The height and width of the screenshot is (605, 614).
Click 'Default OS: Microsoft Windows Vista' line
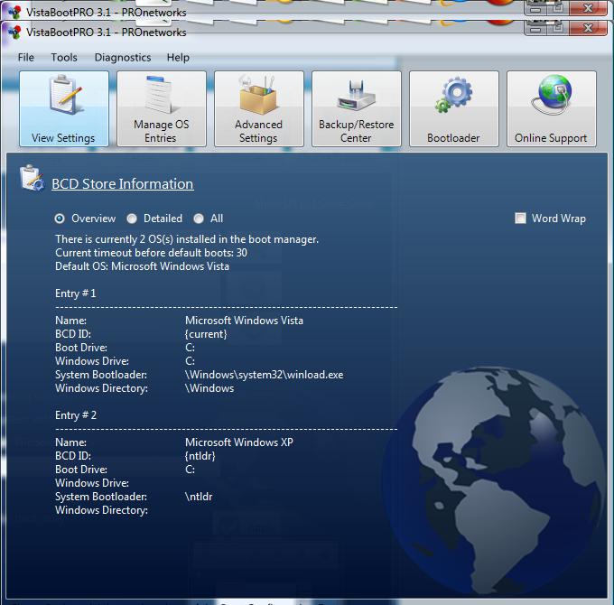142,266
